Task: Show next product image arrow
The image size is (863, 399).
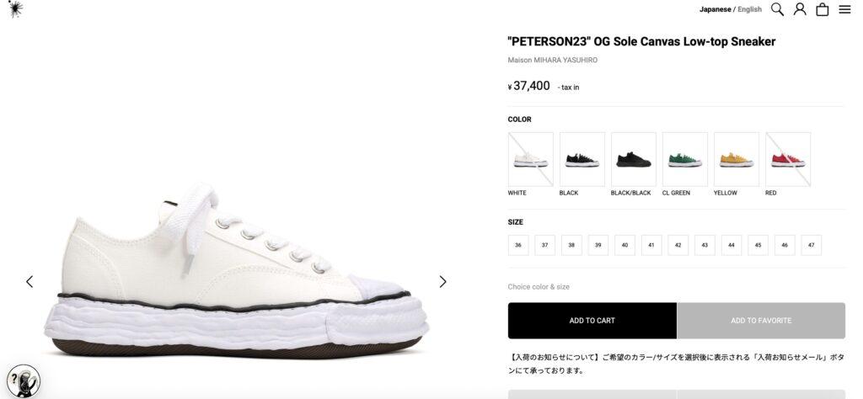Action: point(443,281)
